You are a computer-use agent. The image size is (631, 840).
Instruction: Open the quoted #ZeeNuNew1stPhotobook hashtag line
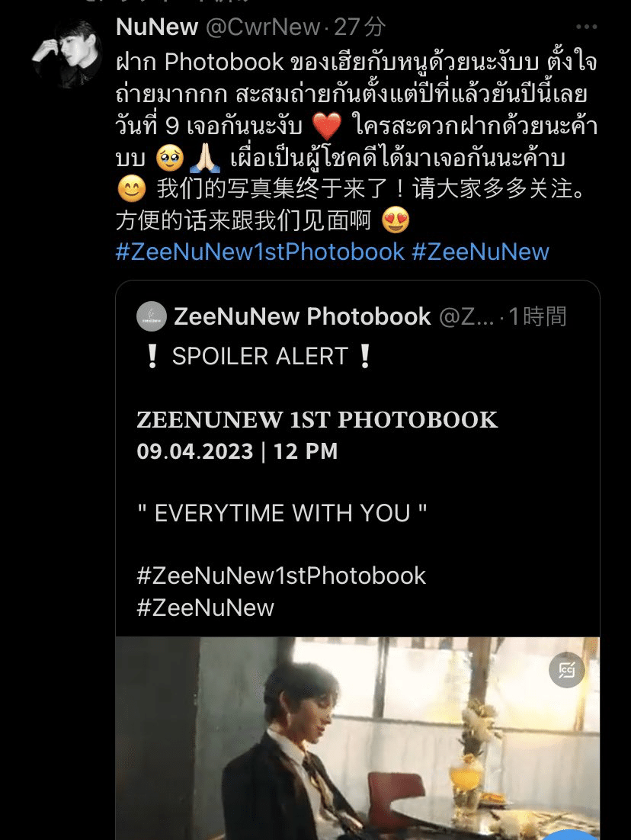(x=281, y=576)
